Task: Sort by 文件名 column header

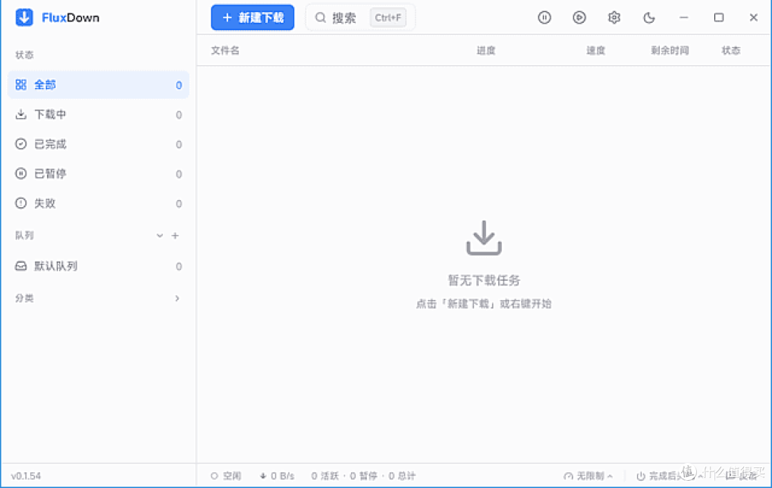Action: coord(225,50)
